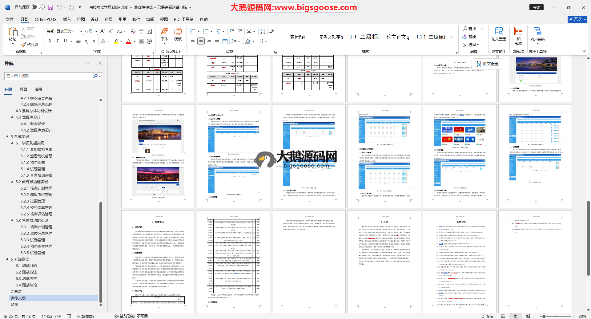The height and width of the screenshot is (319, 591).
Task: Center-align the paragraph text
Action: pyautogui.click(x=201, y=41)
